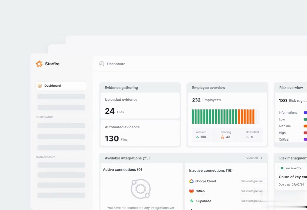
Task: Open the Automated evidence card
Action: coord(140,133)
